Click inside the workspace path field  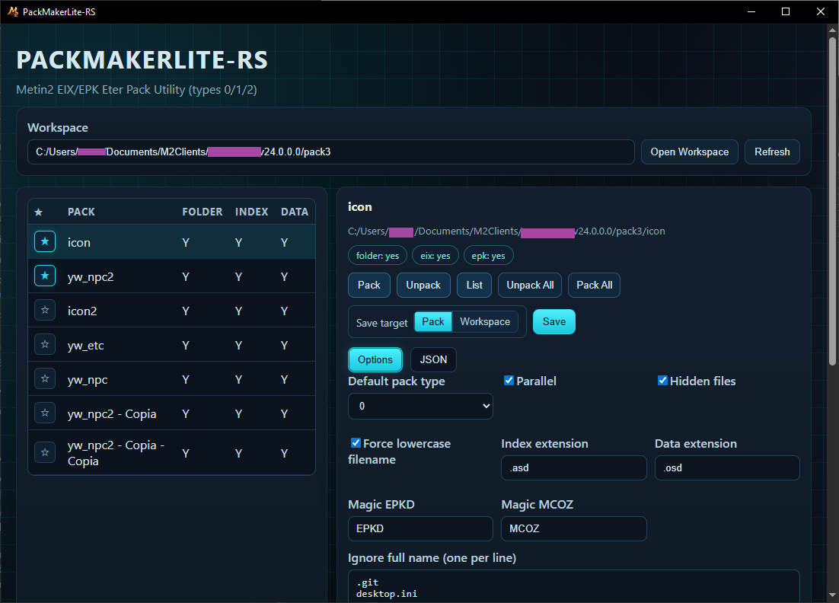tap(331, 152)
